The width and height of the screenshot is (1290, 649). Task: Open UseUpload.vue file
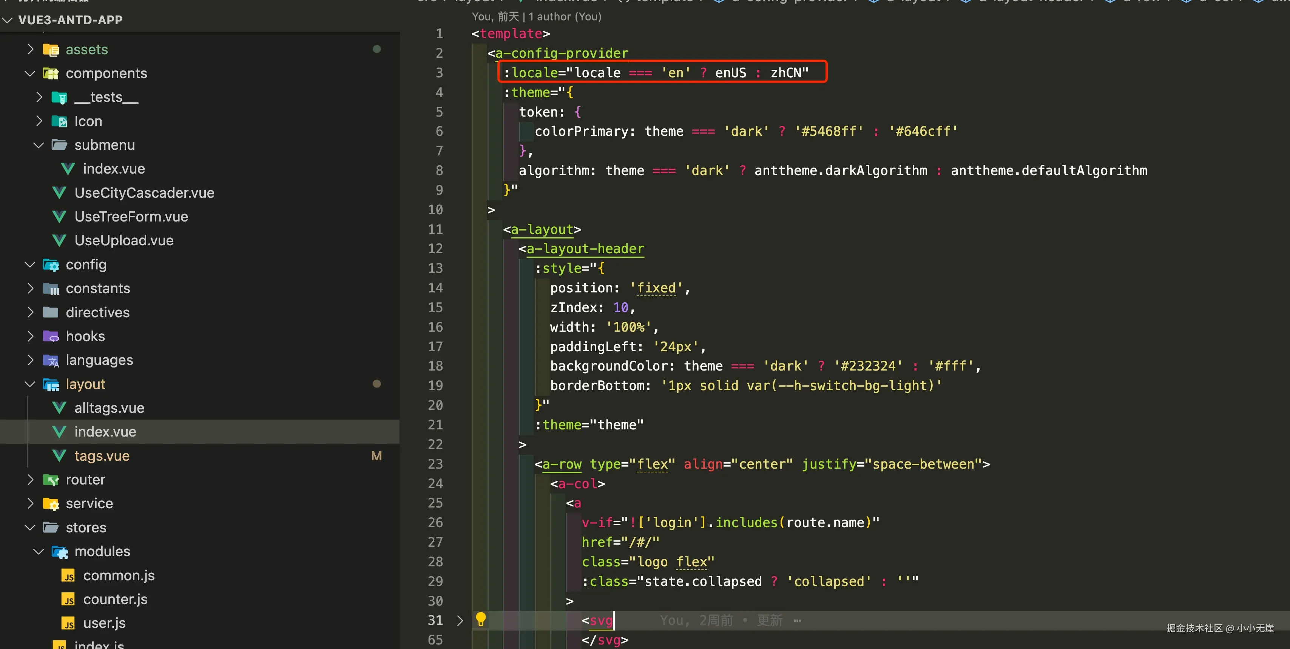(124, 241)
